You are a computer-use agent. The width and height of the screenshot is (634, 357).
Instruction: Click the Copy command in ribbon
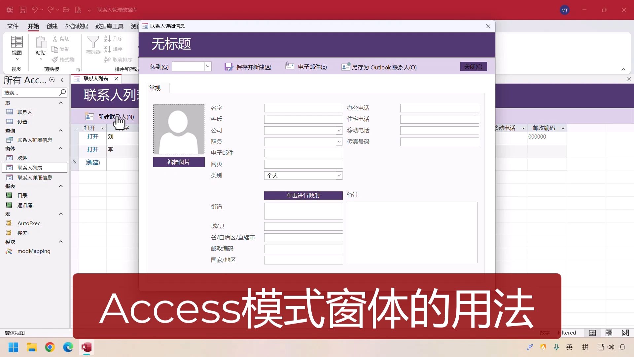click(x=61, y=49)
